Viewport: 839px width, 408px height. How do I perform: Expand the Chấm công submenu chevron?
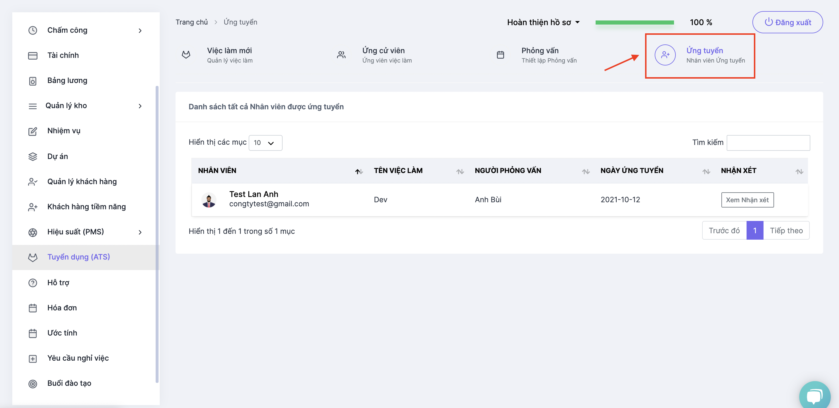point(140,31)
